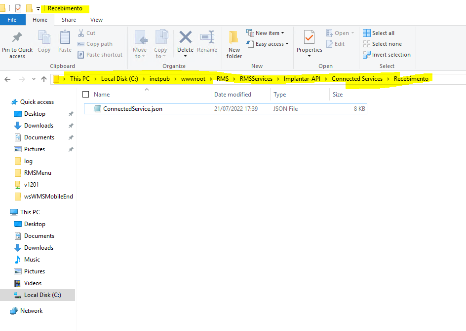The height and width of the screenshot is (331, 466).
Task: Click the Cut scissors icon
Action: 81,33
